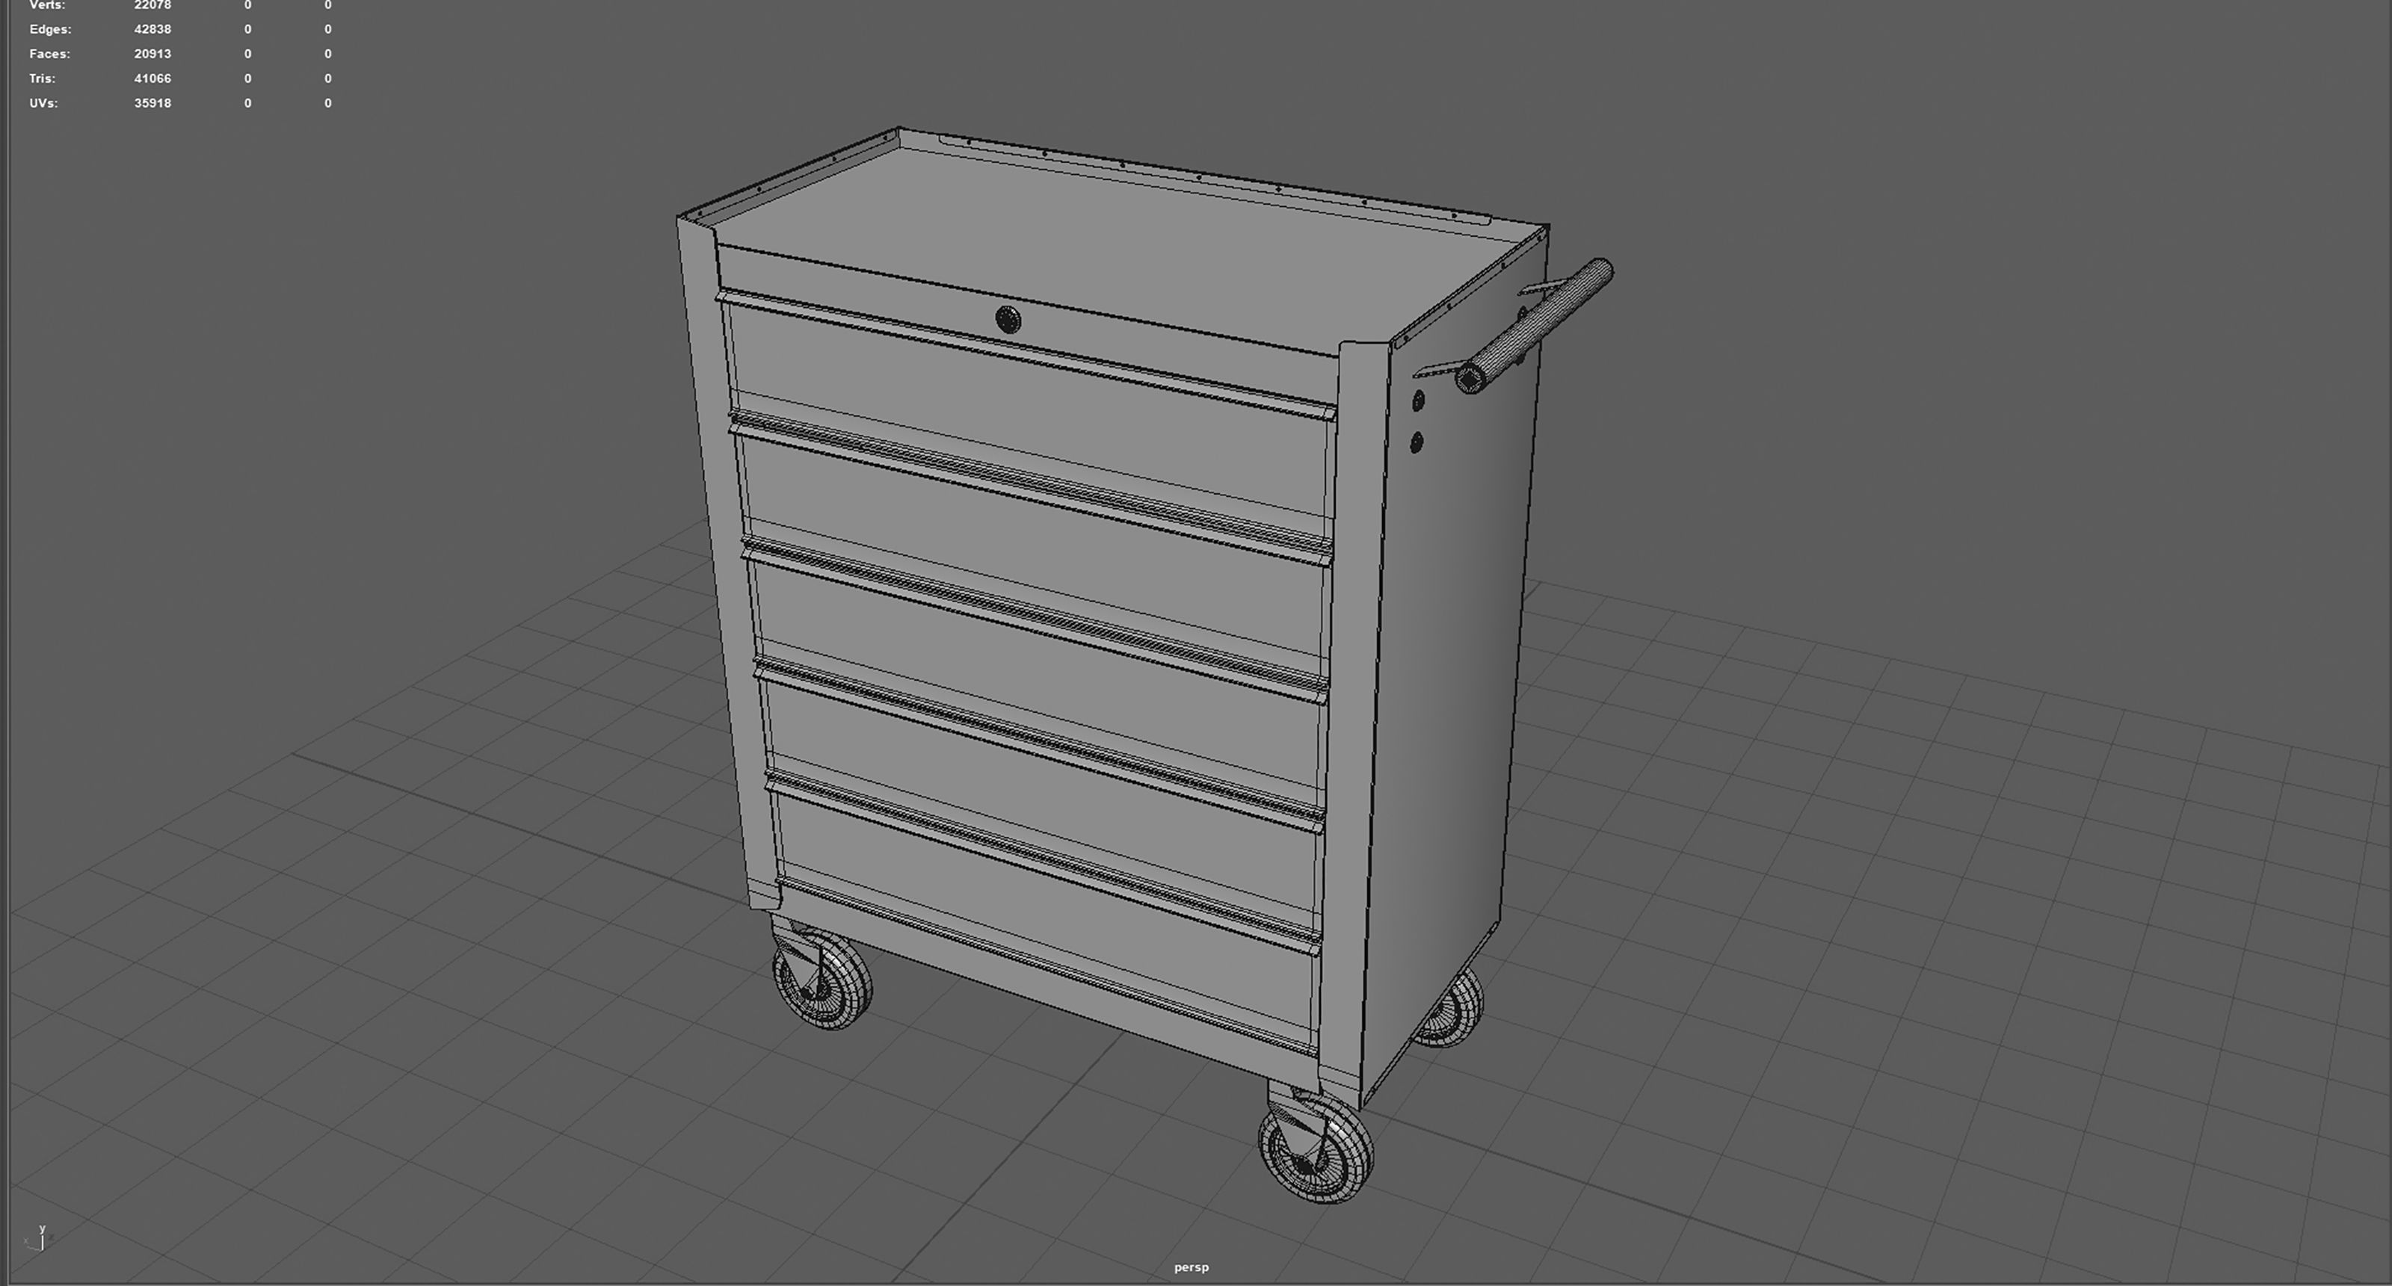The image size is (2392, 1286).
Task: Pick the upper round lock on the side panel
Action: 1418,401
